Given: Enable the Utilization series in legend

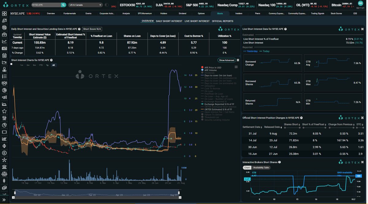Looking at the screenshot, I should coord(208,86).
